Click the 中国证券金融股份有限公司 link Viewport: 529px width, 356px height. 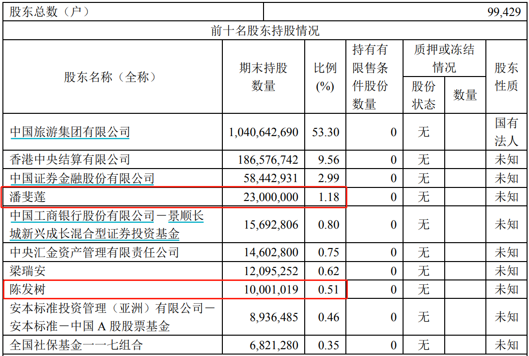(x=82, y=178)
